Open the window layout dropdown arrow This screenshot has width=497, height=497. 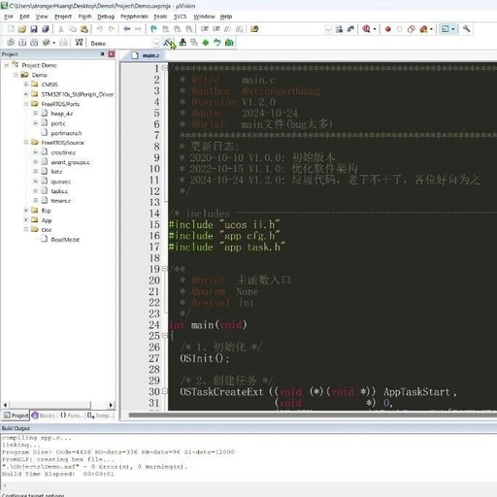(453, 29)
